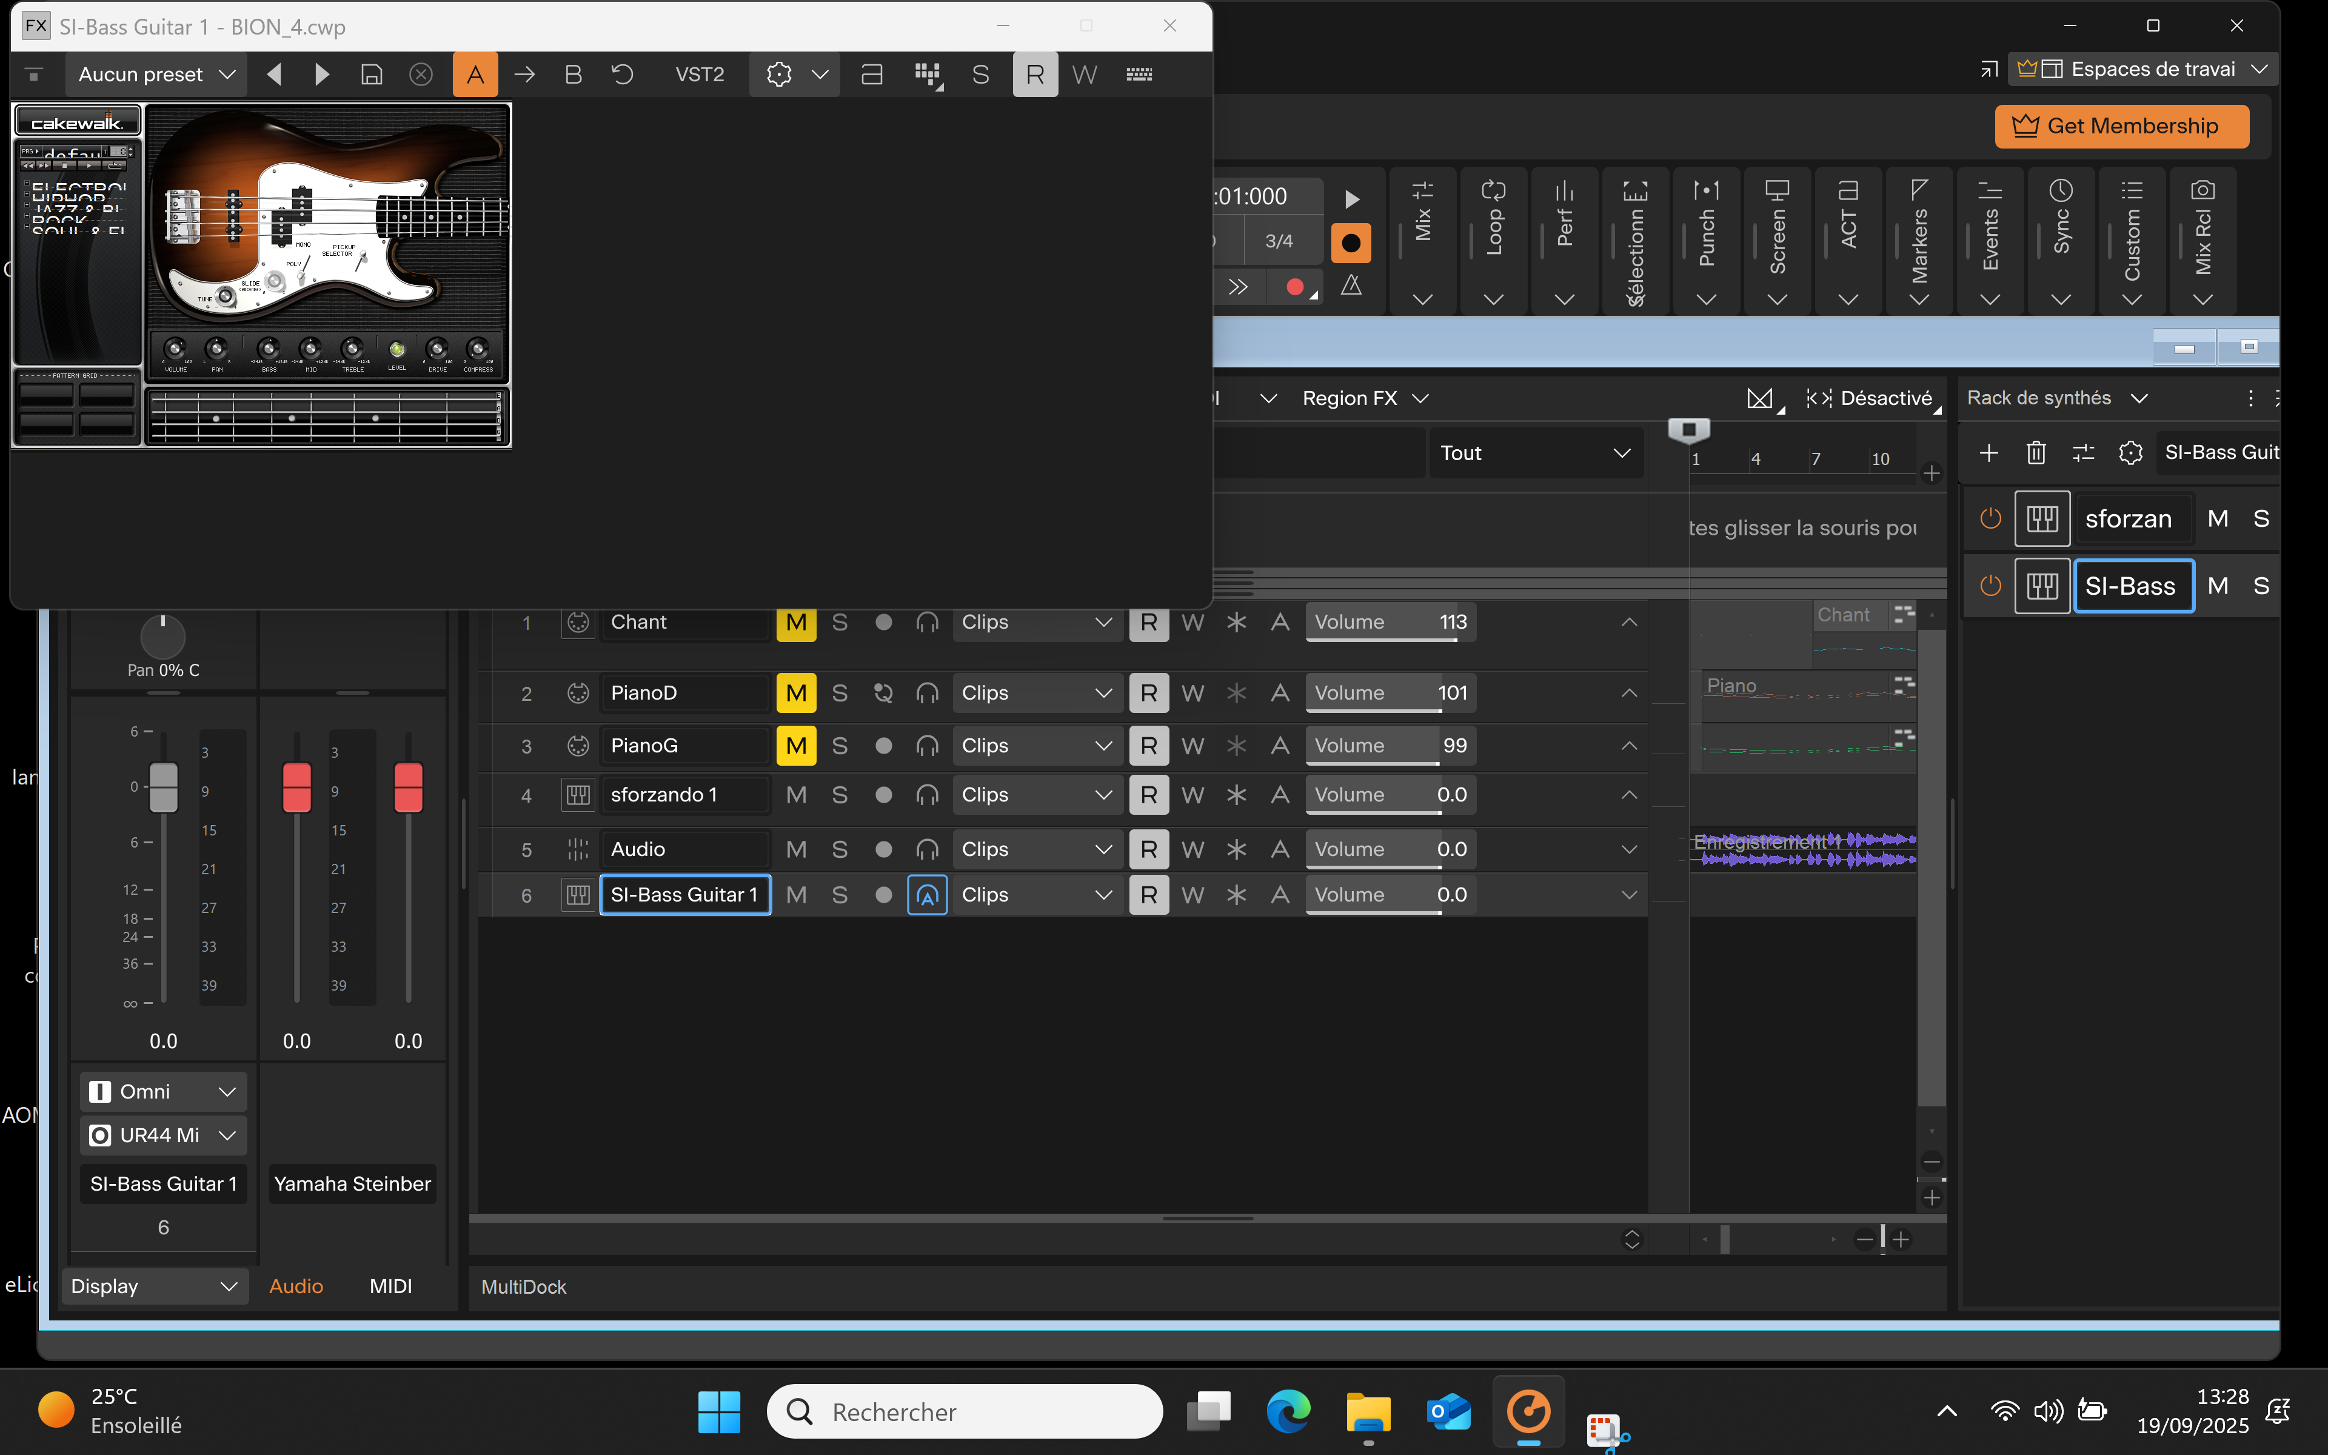Save the preset in the plugin toolbar
Viewport: 2328px width, 1455px height.
[371, 74]
